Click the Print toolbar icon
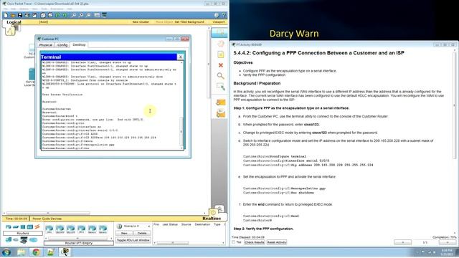The image size is (459, 258). (x=27, y=15)
